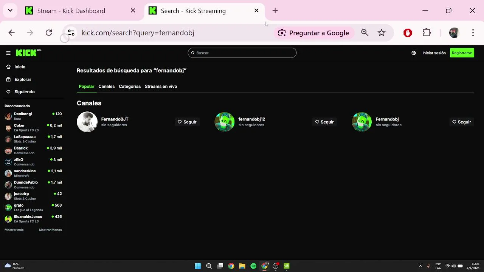Follow fernandobj12 with Seguir button
The image size is (484, 272).
(x=324, y=122)
